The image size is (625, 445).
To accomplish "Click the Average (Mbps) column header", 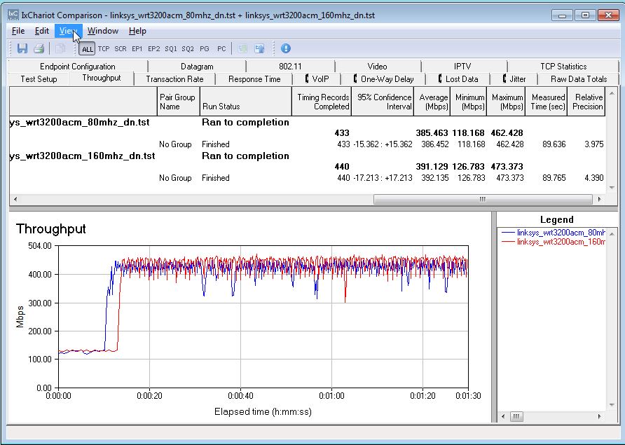I will pyautogui.click(x=432, y=102).
